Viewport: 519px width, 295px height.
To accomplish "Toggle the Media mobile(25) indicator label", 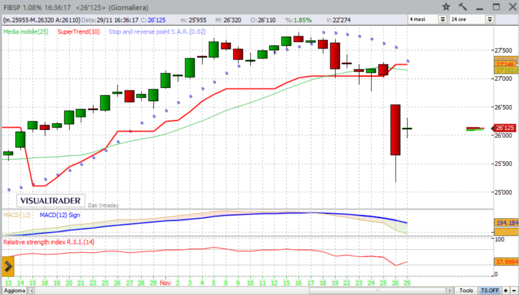I will click(26, 31).
